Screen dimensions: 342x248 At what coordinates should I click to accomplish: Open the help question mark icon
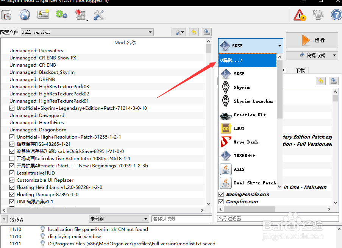pyautogui.click(x=336, y=15)
